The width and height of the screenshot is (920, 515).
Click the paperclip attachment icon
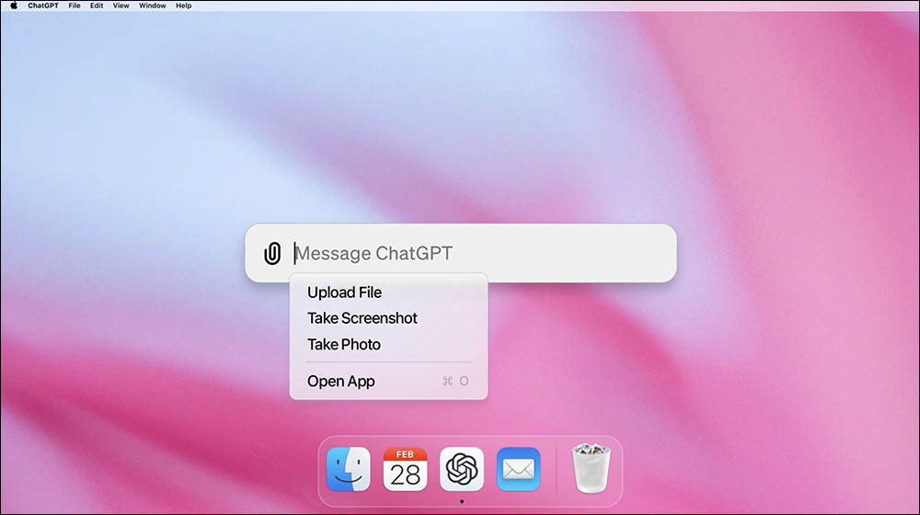pos(272,254)
